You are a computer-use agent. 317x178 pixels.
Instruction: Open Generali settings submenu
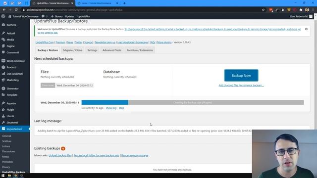(x=6, y=136)
